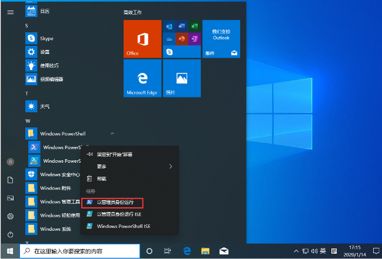The image size is (382, 259).
Task: Switch the 英 input language indicator
Action: click(323, 251)
